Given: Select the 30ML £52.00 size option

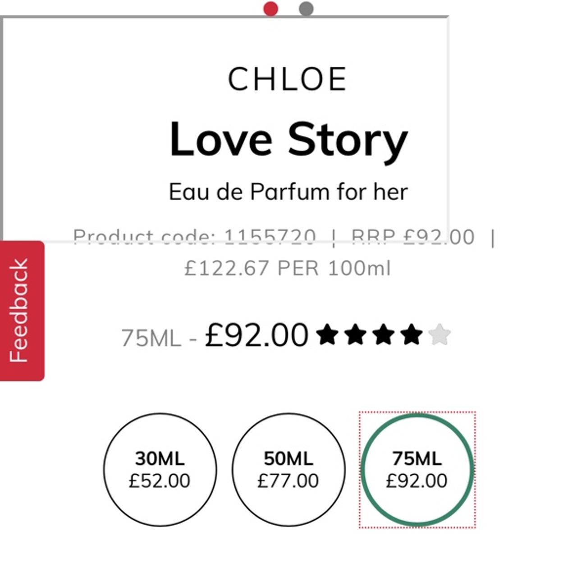Looking at the screenshot, I should (160, 470).
